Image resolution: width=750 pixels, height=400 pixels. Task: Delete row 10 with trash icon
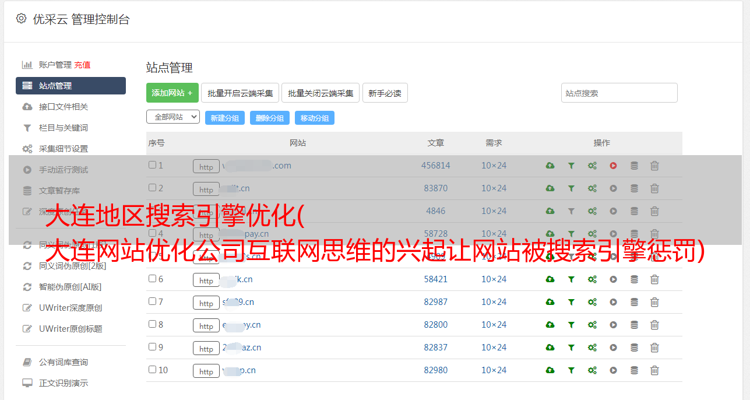654,370
